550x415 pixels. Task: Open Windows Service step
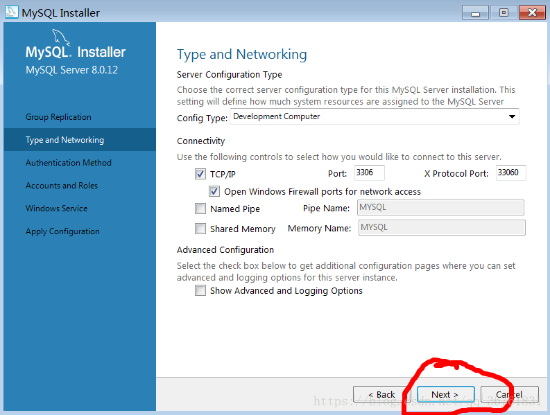point(80,209)
